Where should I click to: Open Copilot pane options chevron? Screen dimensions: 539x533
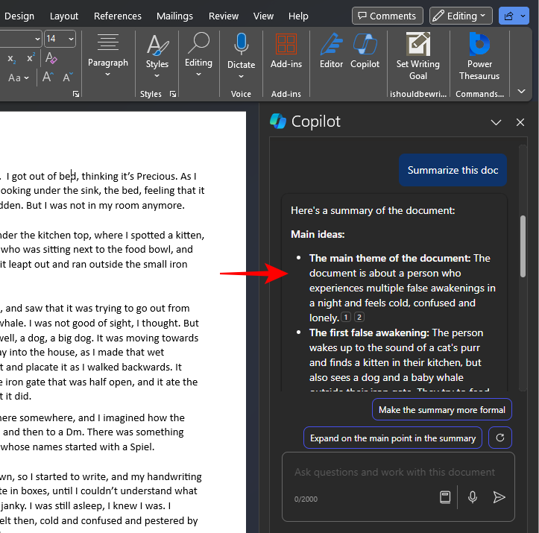click(x=496, y=122)
